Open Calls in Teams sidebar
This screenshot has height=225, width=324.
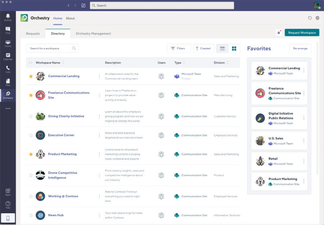[x=8, y=69]
